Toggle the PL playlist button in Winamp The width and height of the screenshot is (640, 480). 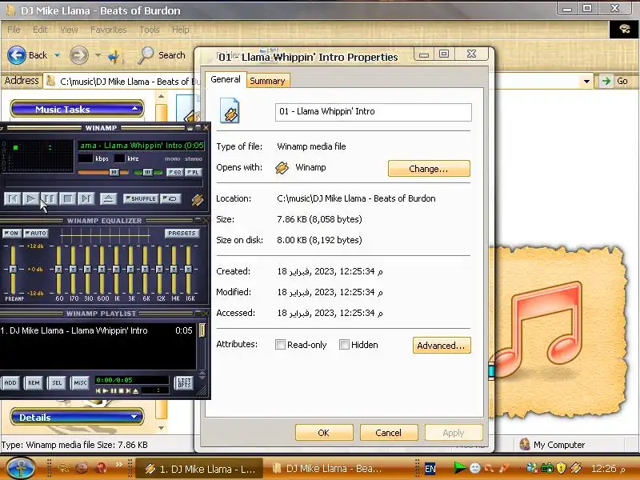click(193, 172)
